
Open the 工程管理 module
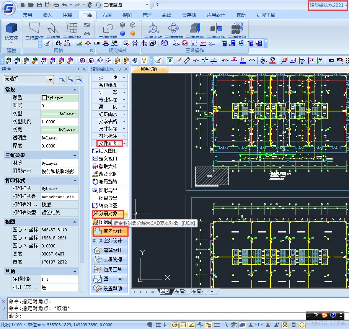[x=110, y=260]
